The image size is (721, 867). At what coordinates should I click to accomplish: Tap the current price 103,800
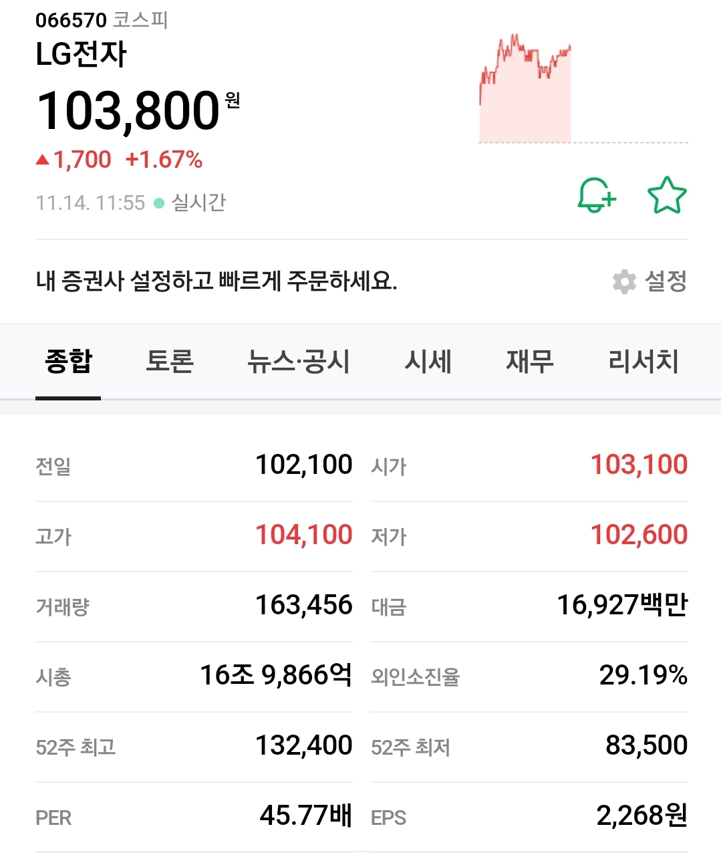pyautogui.click(x=128, y=111)
